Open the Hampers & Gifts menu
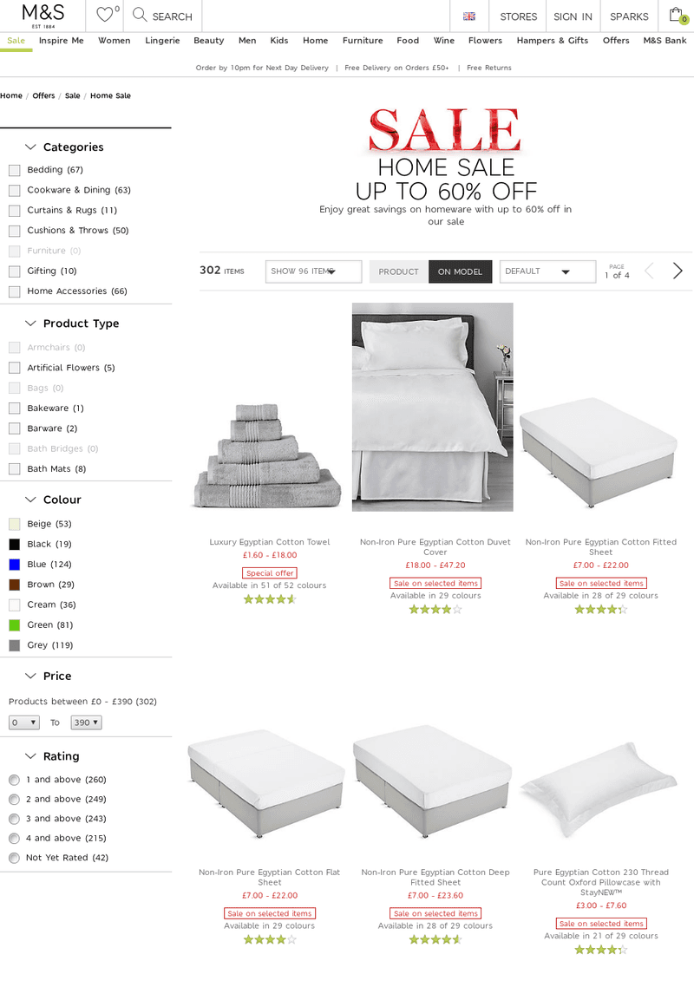694x987 pixels. [553, 40]
